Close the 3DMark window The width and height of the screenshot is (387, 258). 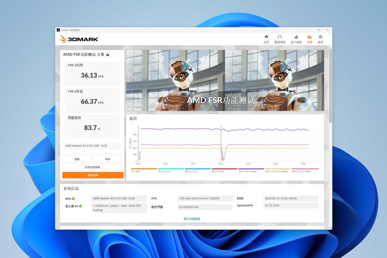pos(327,30)
